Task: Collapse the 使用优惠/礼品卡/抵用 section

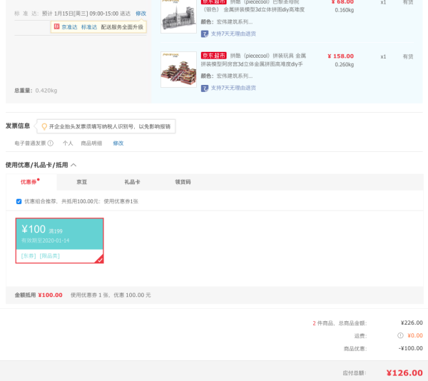Action: [73, 165]
